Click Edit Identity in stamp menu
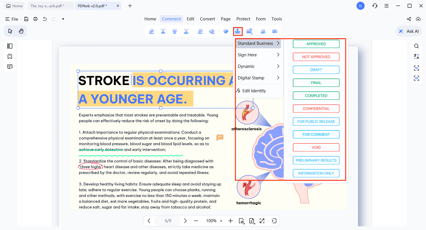The width and height of the screenshot is (426, 230). point(254,91)
